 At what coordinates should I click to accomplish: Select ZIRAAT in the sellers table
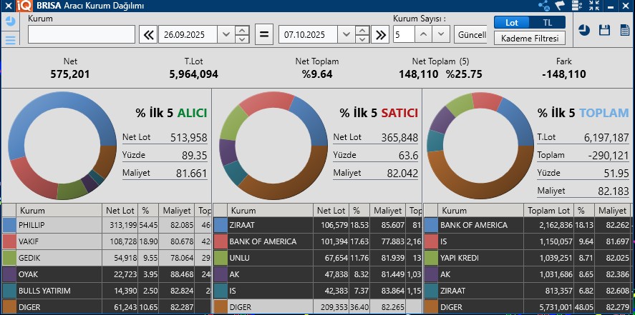point(318,225)
